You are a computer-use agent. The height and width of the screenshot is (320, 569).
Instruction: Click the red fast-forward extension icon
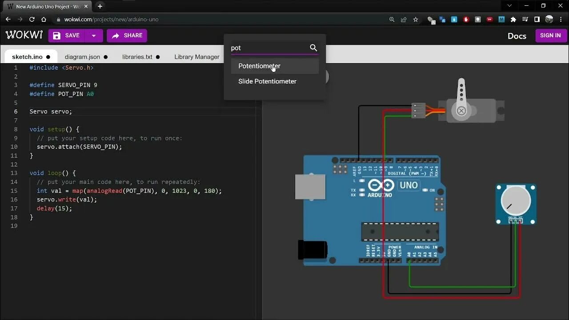[x=490, y=20]
